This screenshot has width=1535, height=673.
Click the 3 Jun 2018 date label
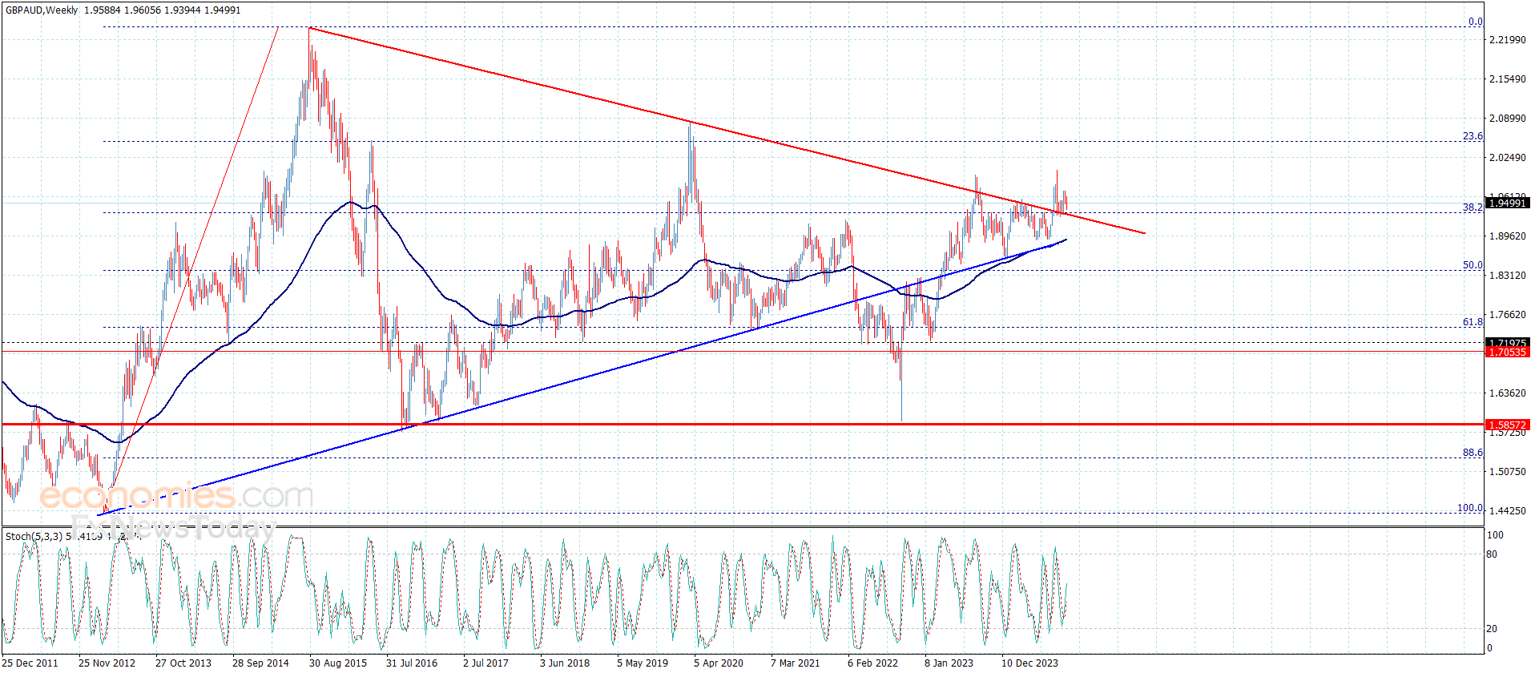coord(565,663)
